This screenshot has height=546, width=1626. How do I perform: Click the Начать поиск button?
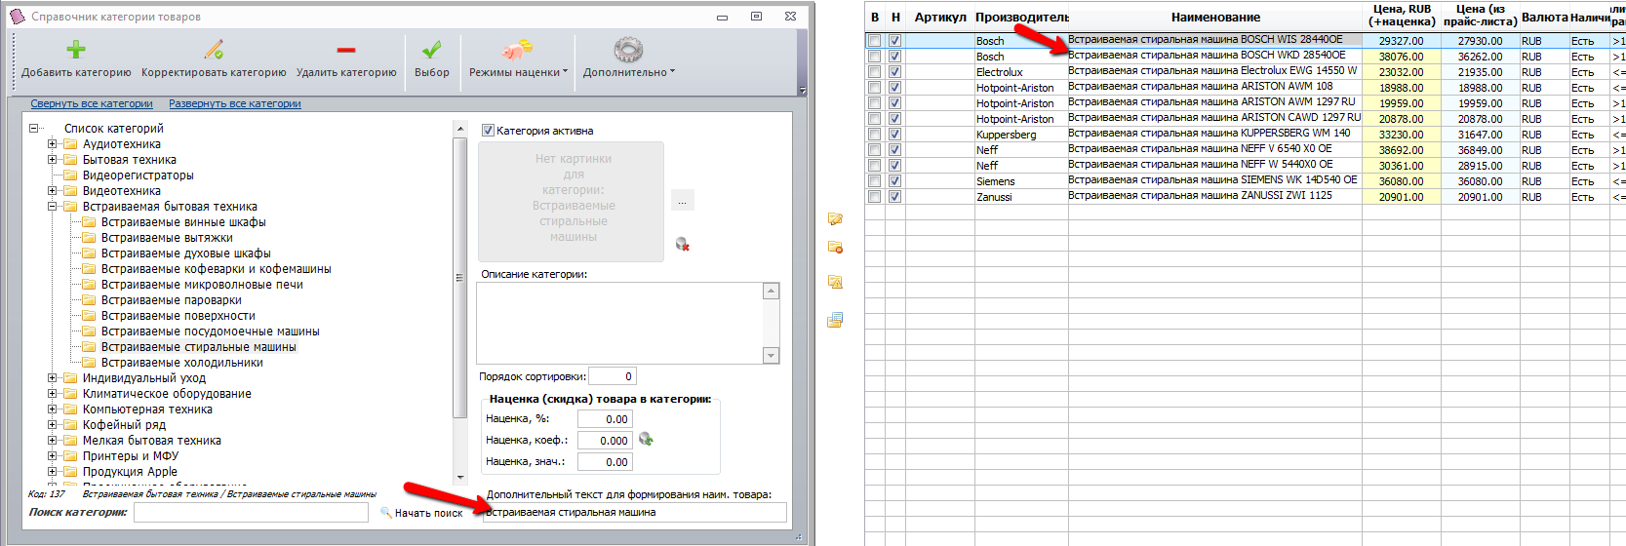(421, 513)
